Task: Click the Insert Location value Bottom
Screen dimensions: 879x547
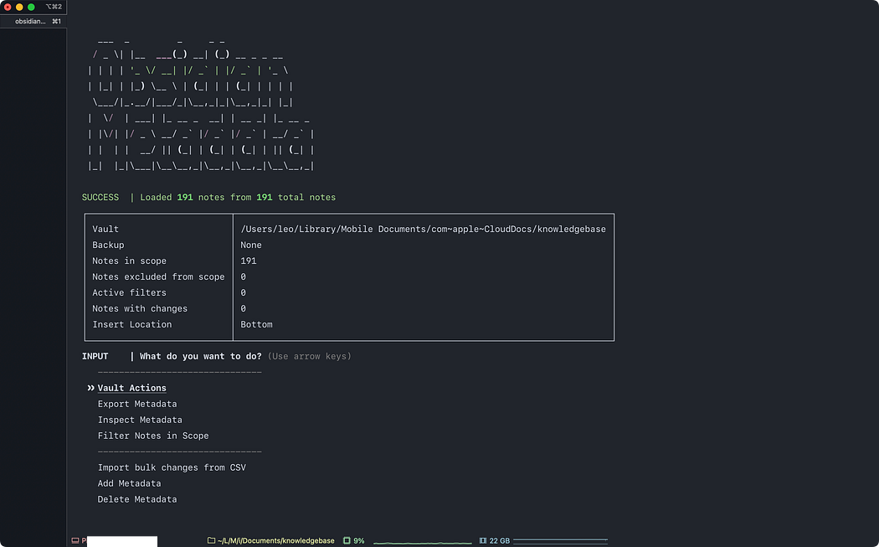Action: tap(256, 324)
